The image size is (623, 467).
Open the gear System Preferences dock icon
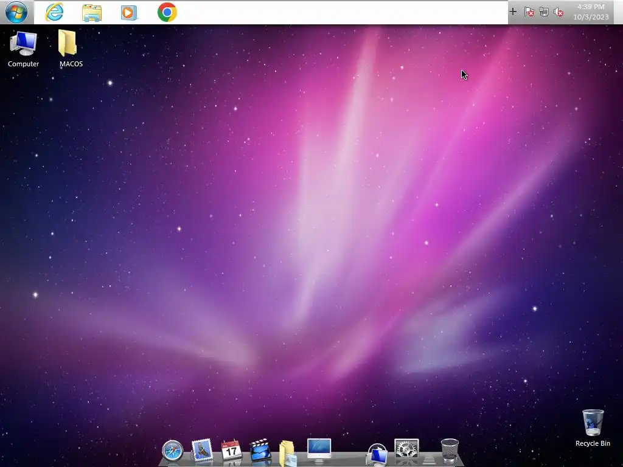pyautogui.click(x=406, y=450)
